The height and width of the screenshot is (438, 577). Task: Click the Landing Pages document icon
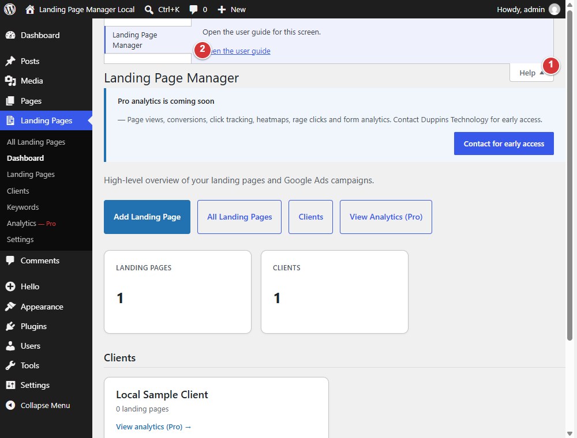pos(10,120)
